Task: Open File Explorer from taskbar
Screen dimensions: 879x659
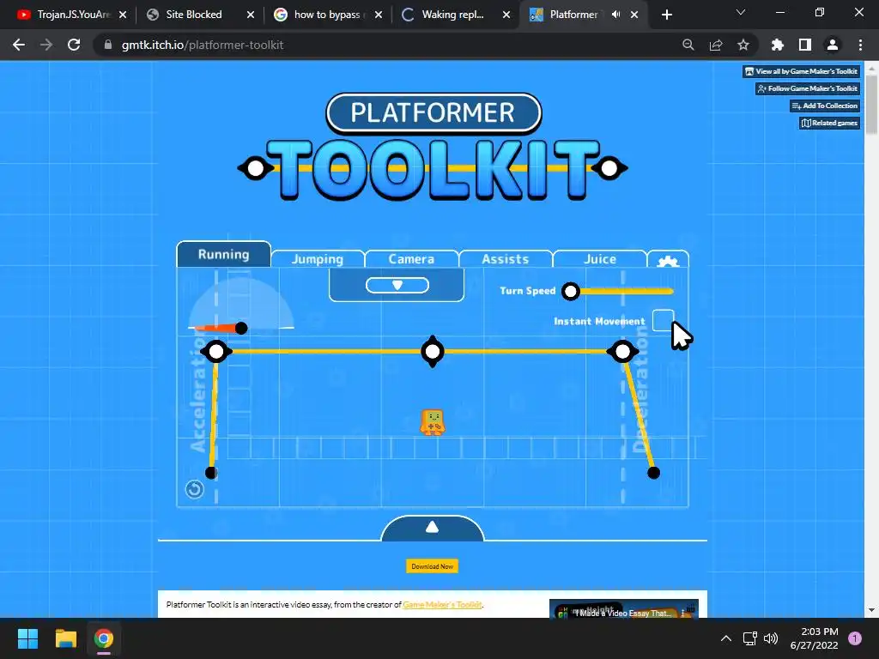Action: pyautogui.click(x=65, y=638)
